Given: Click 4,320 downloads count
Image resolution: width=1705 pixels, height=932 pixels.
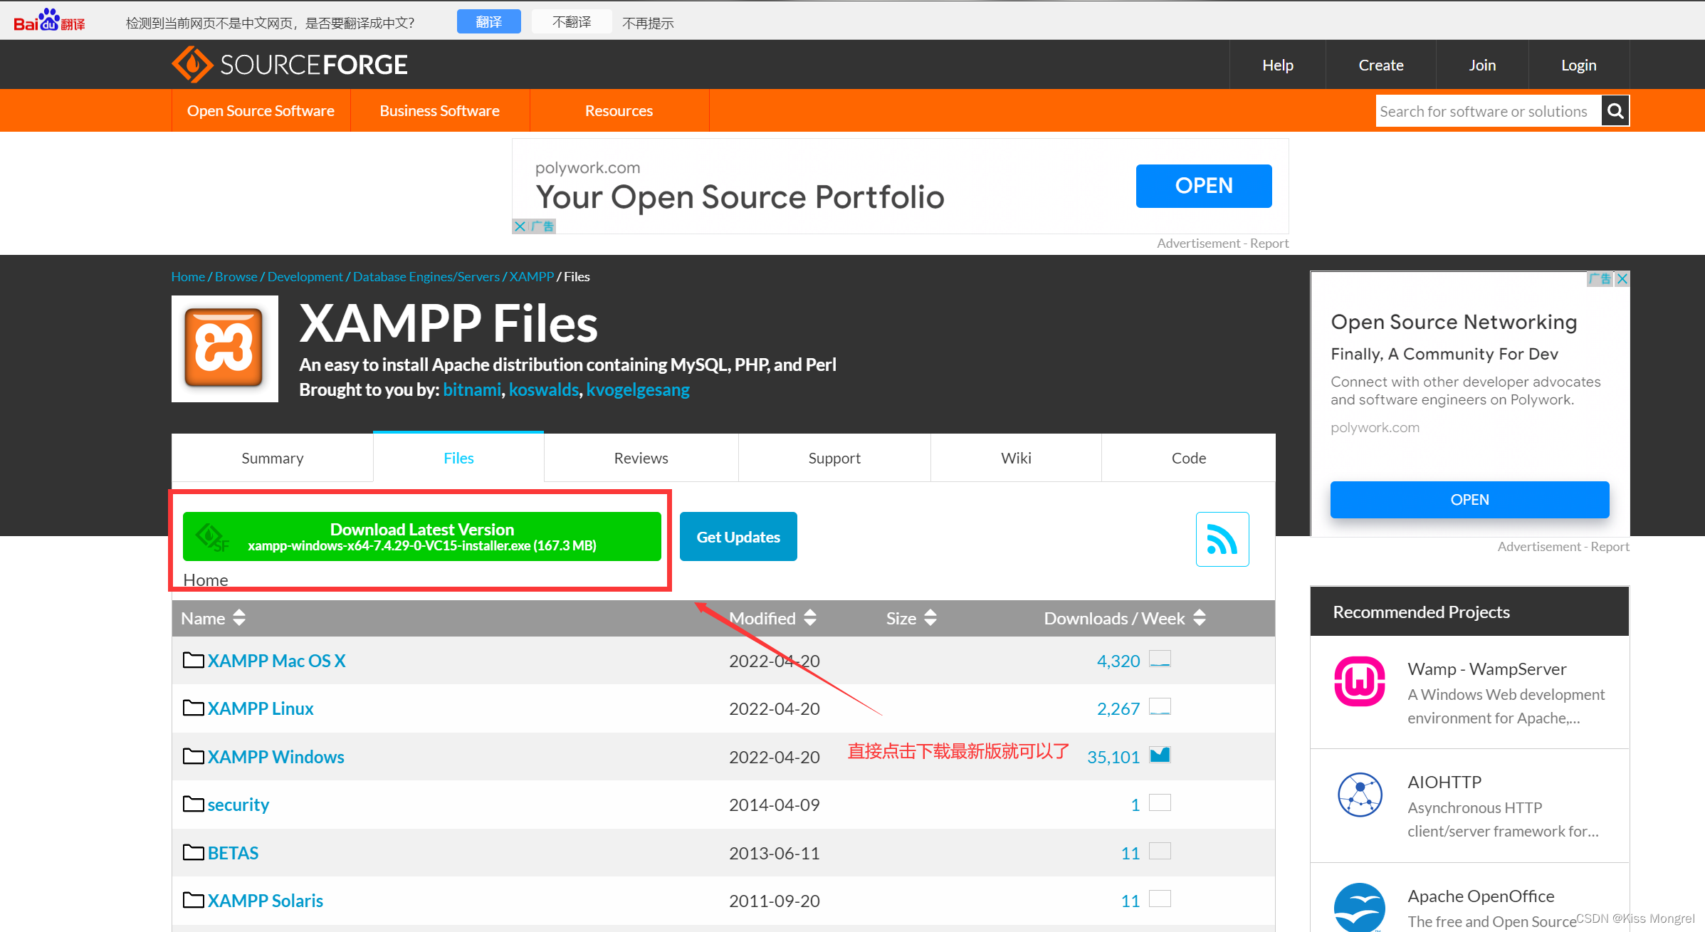Looking at the screenshot, I should 1118,661.
